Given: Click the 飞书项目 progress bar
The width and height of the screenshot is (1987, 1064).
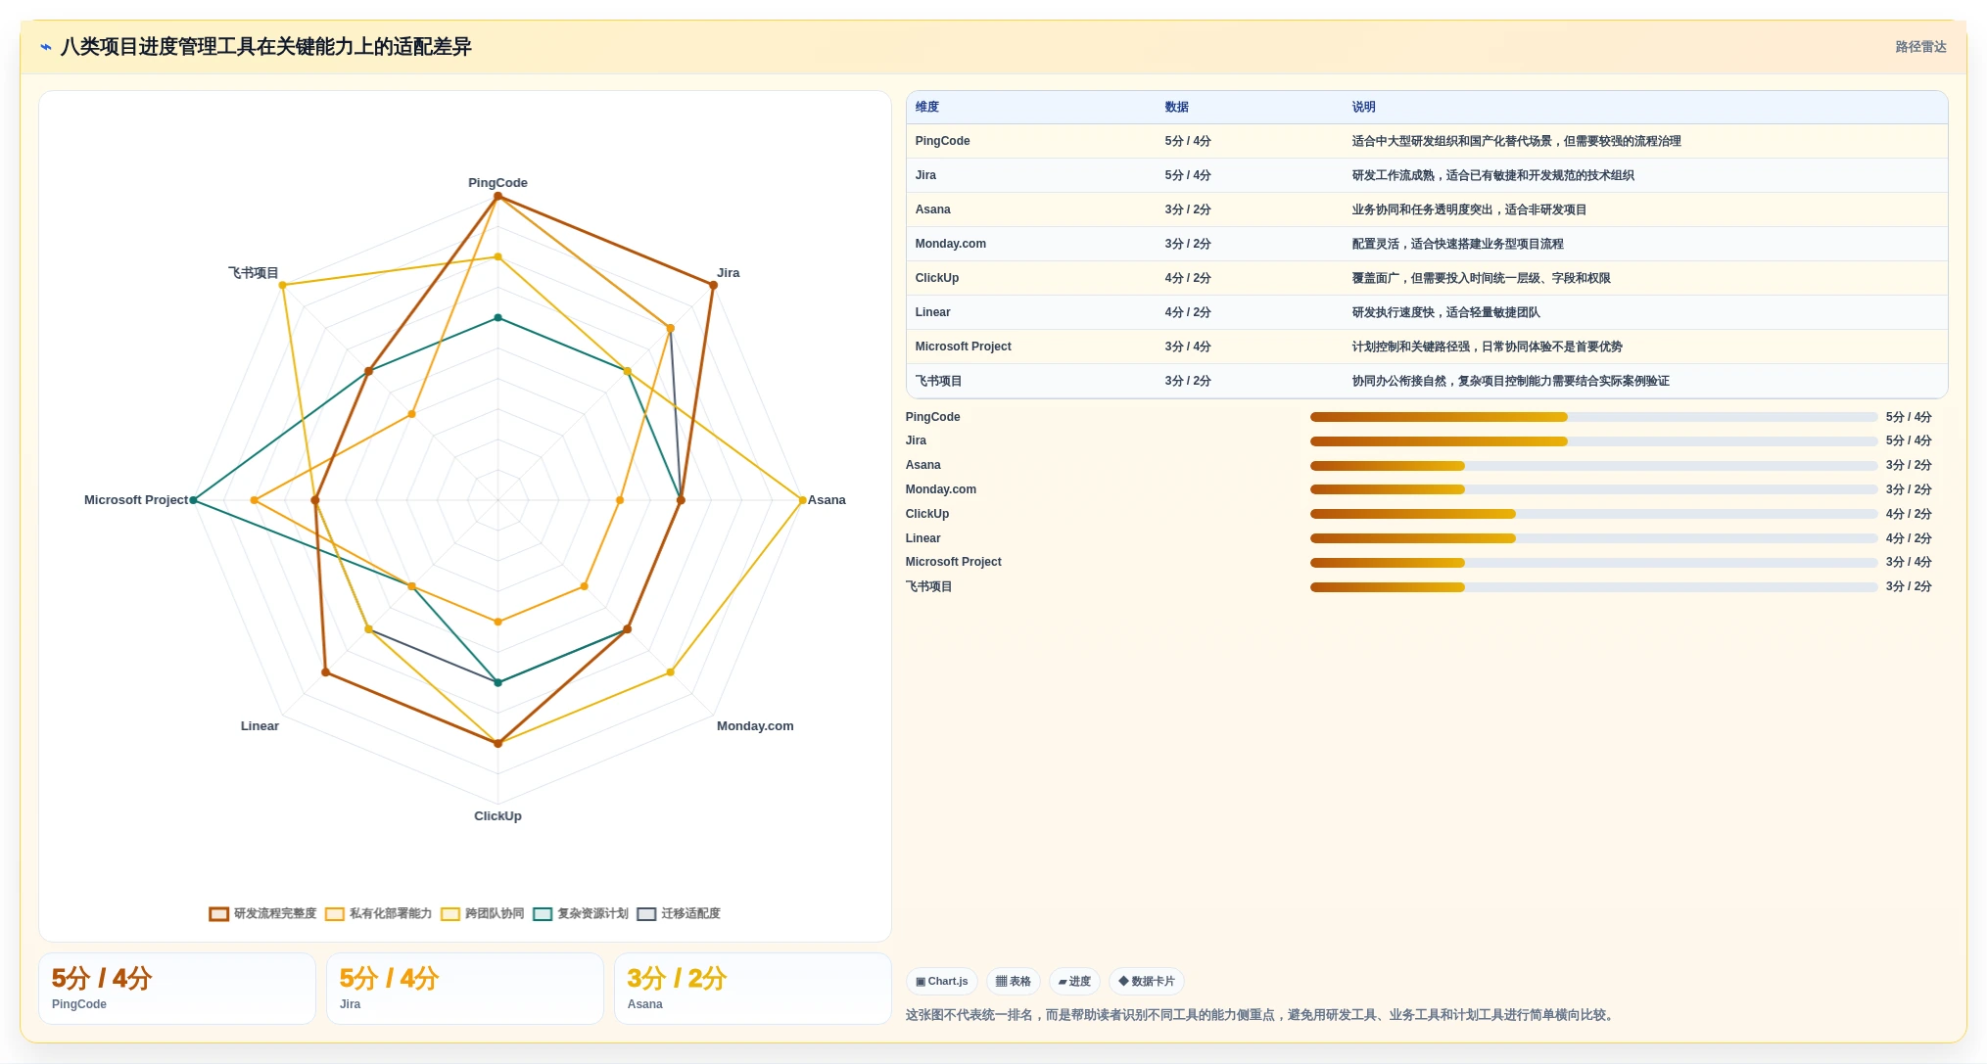Looking at the screenshot, I should point(1593,587).
